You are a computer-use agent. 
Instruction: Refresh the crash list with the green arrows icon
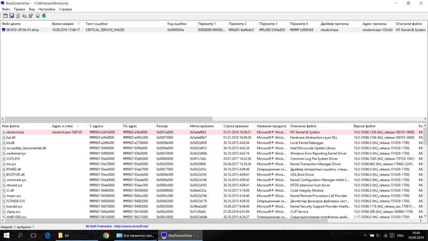(x=18, y=16)
